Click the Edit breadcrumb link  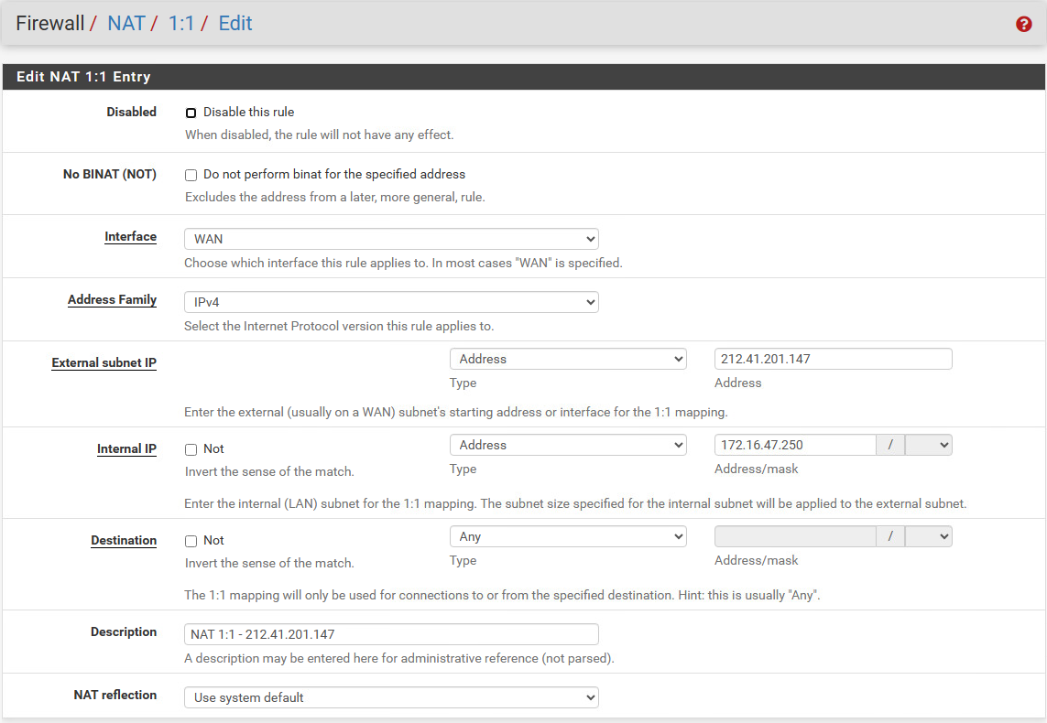tap(235, 24)
